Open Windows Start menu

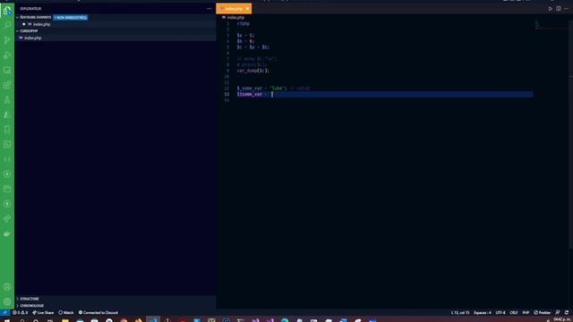(x=6, y=320)
